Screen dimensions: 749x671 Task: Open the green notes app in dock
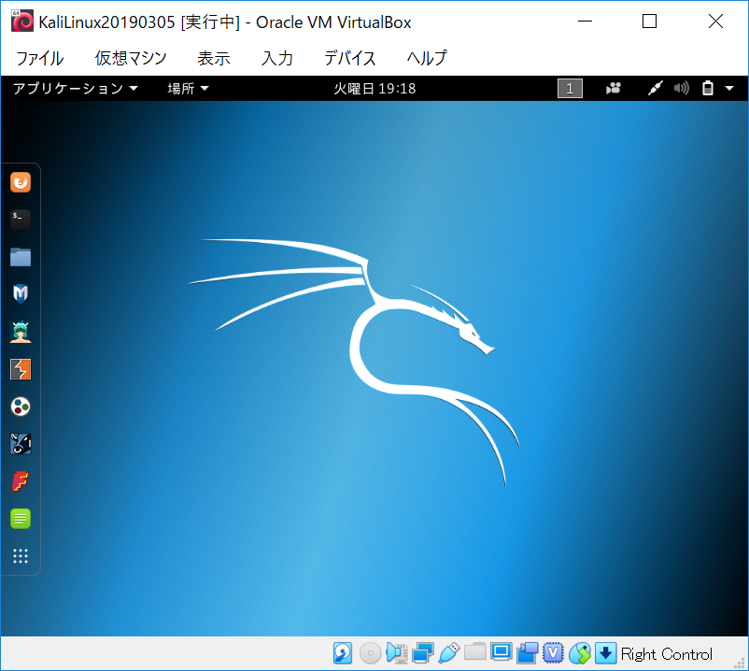[x=21, y=519]
